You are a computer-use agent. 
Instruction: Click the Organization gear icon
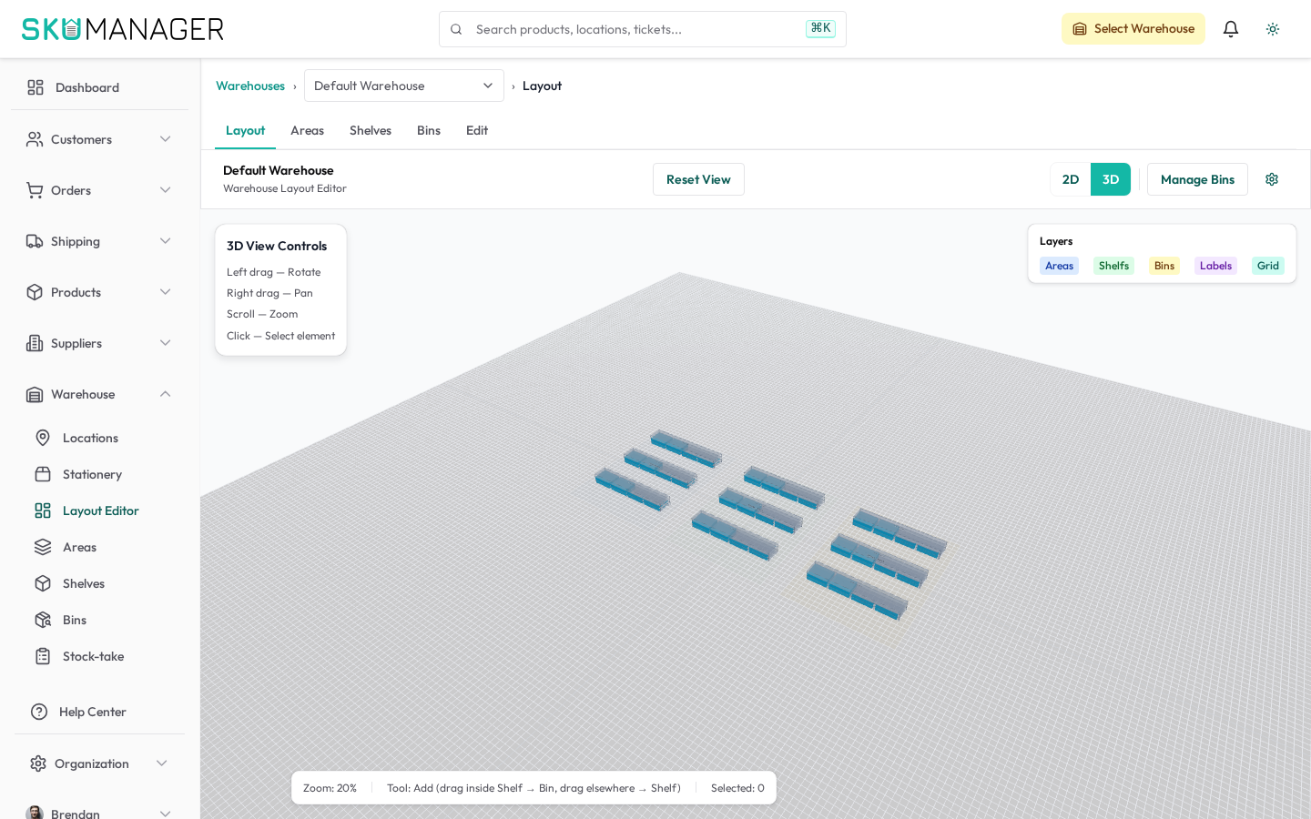pos(38,763)
